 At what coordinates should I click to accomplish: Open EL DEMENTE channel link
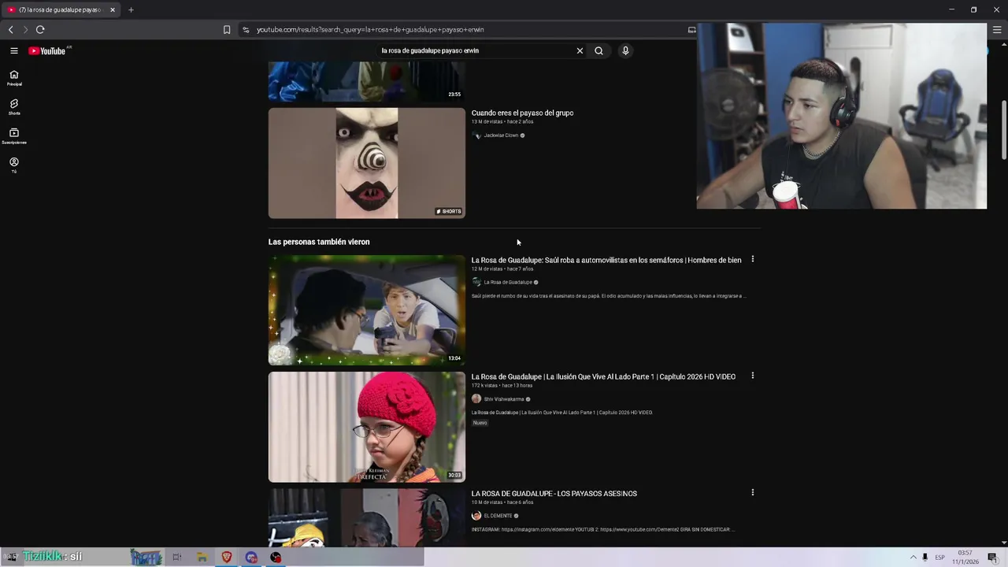tap(498, 516)
